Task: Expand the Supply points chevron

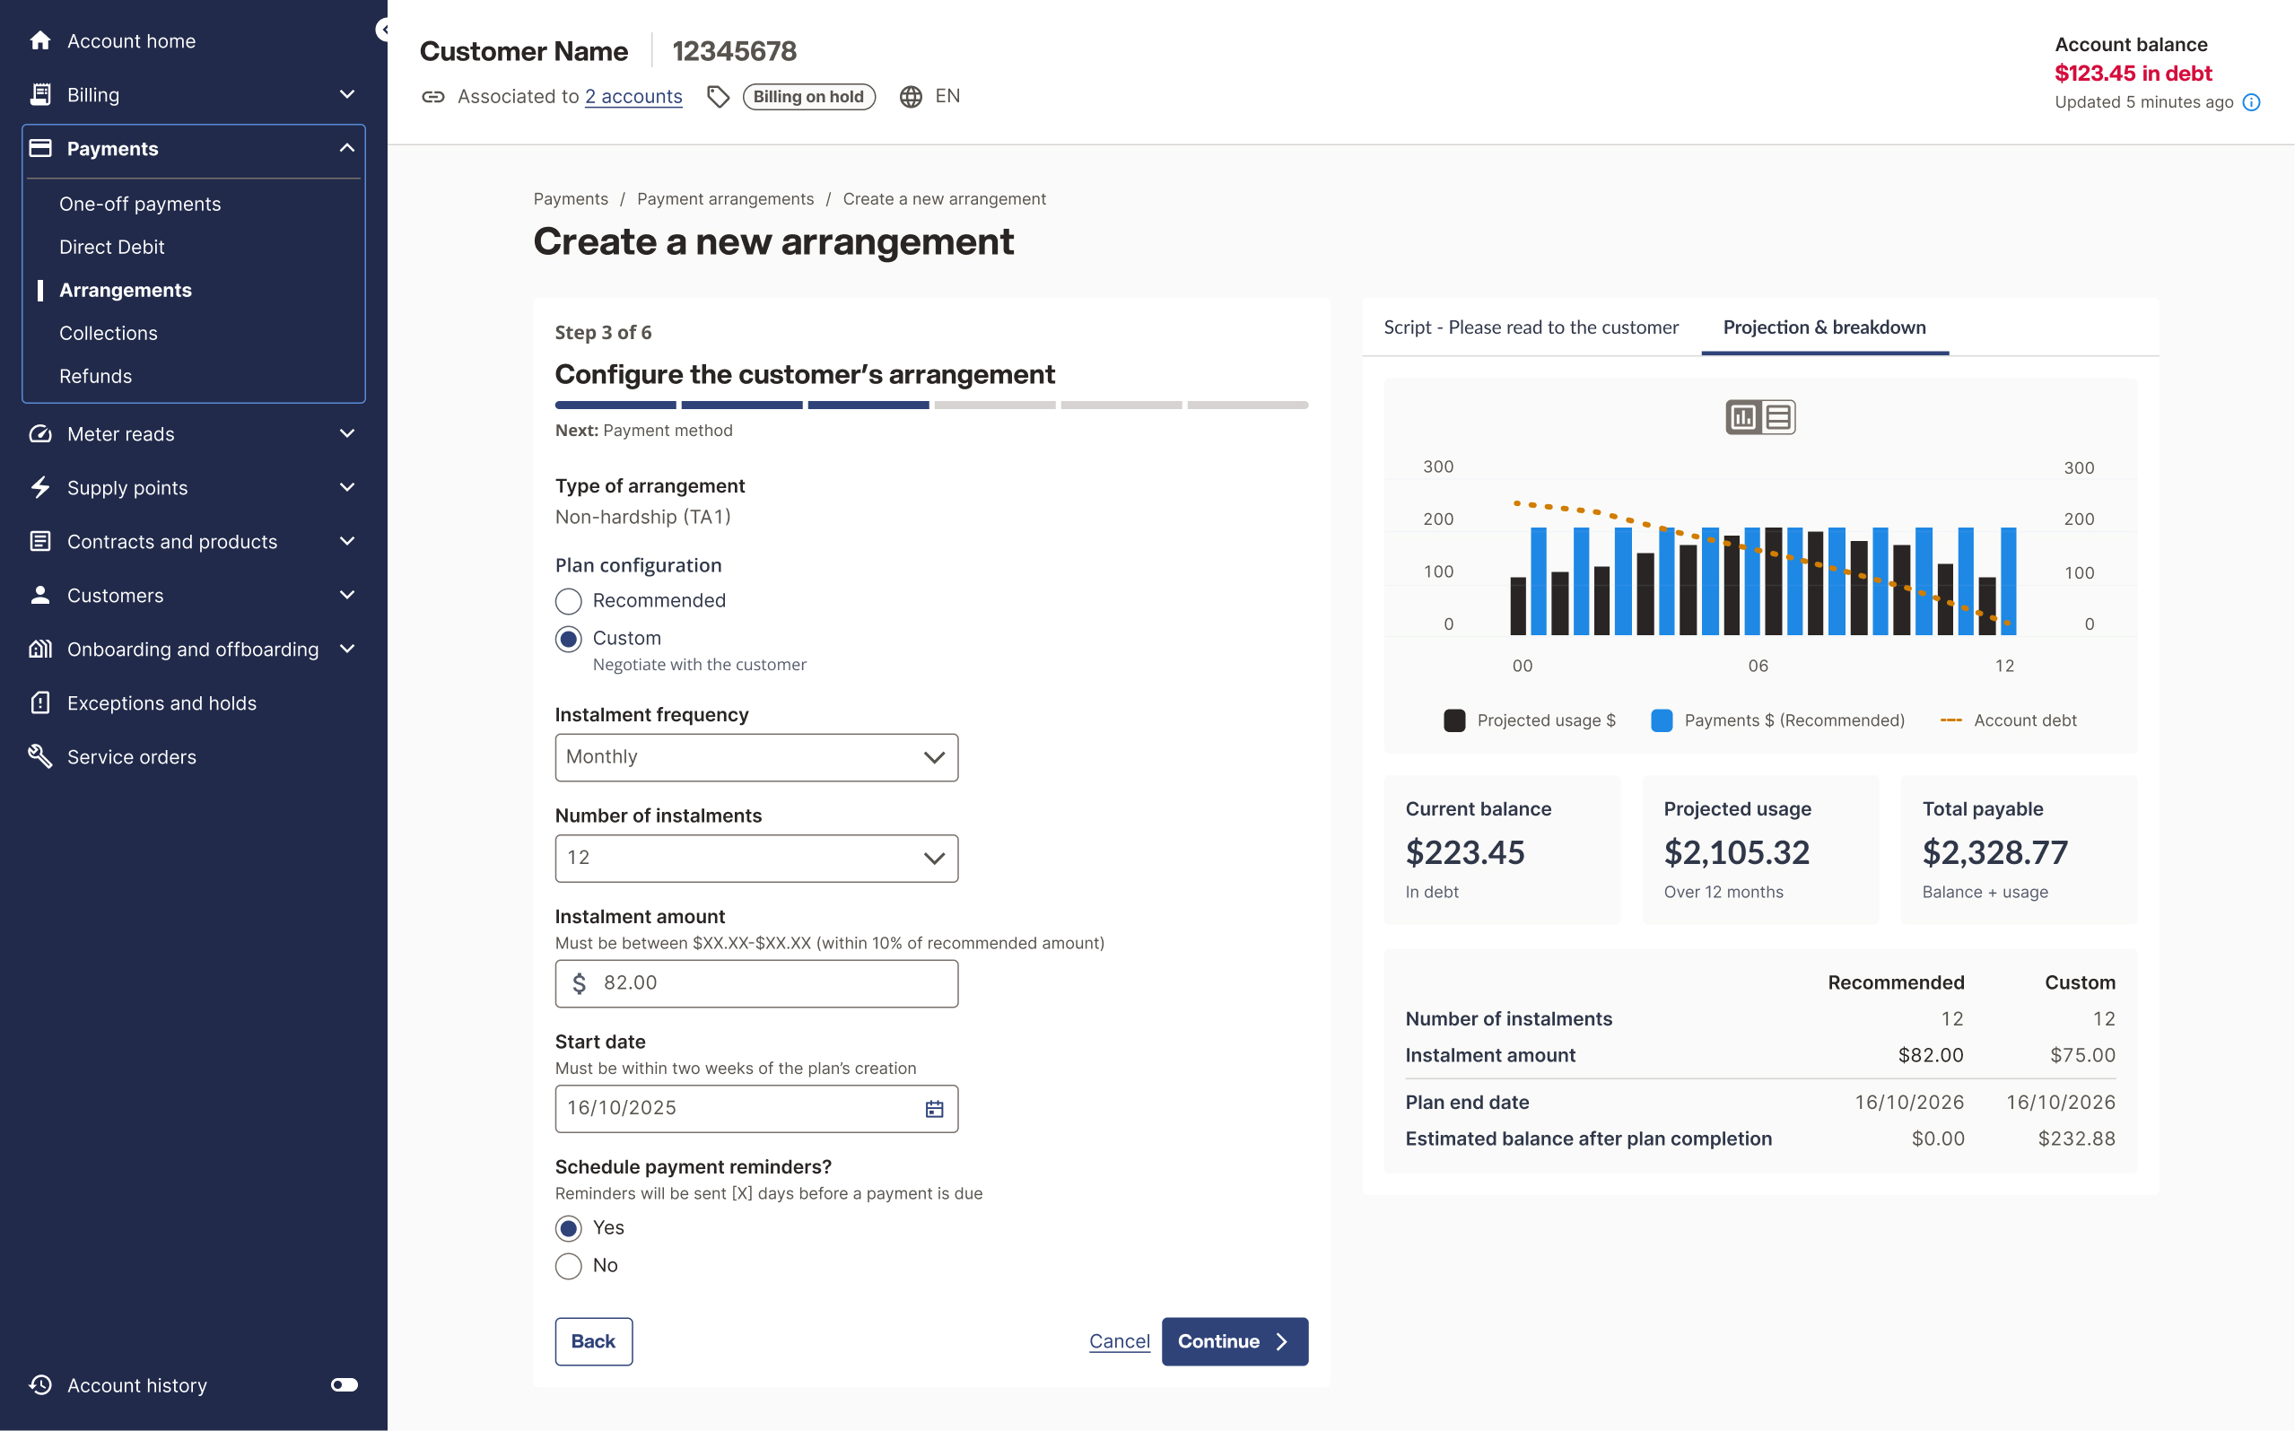Action: point(347,487)
